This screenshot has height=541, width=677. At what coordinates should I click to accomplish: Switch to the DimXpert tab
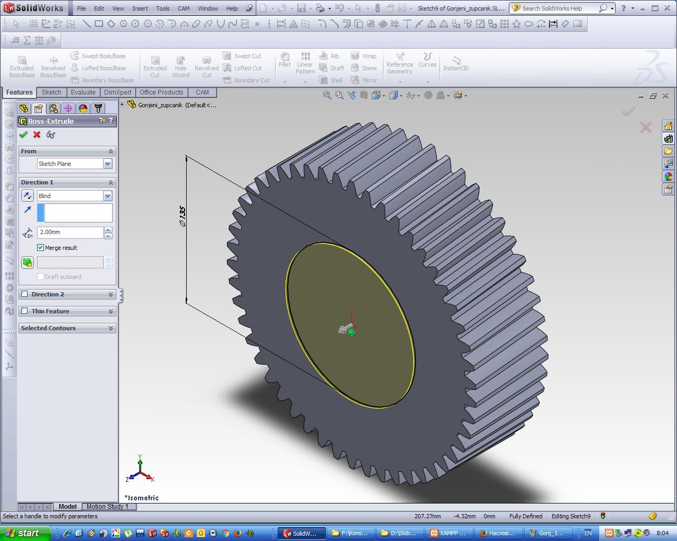tap(118, 92)
